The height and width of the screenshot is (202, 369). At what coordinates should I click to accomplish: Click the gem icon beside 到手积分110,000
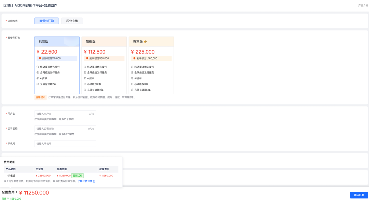(40, 58)
